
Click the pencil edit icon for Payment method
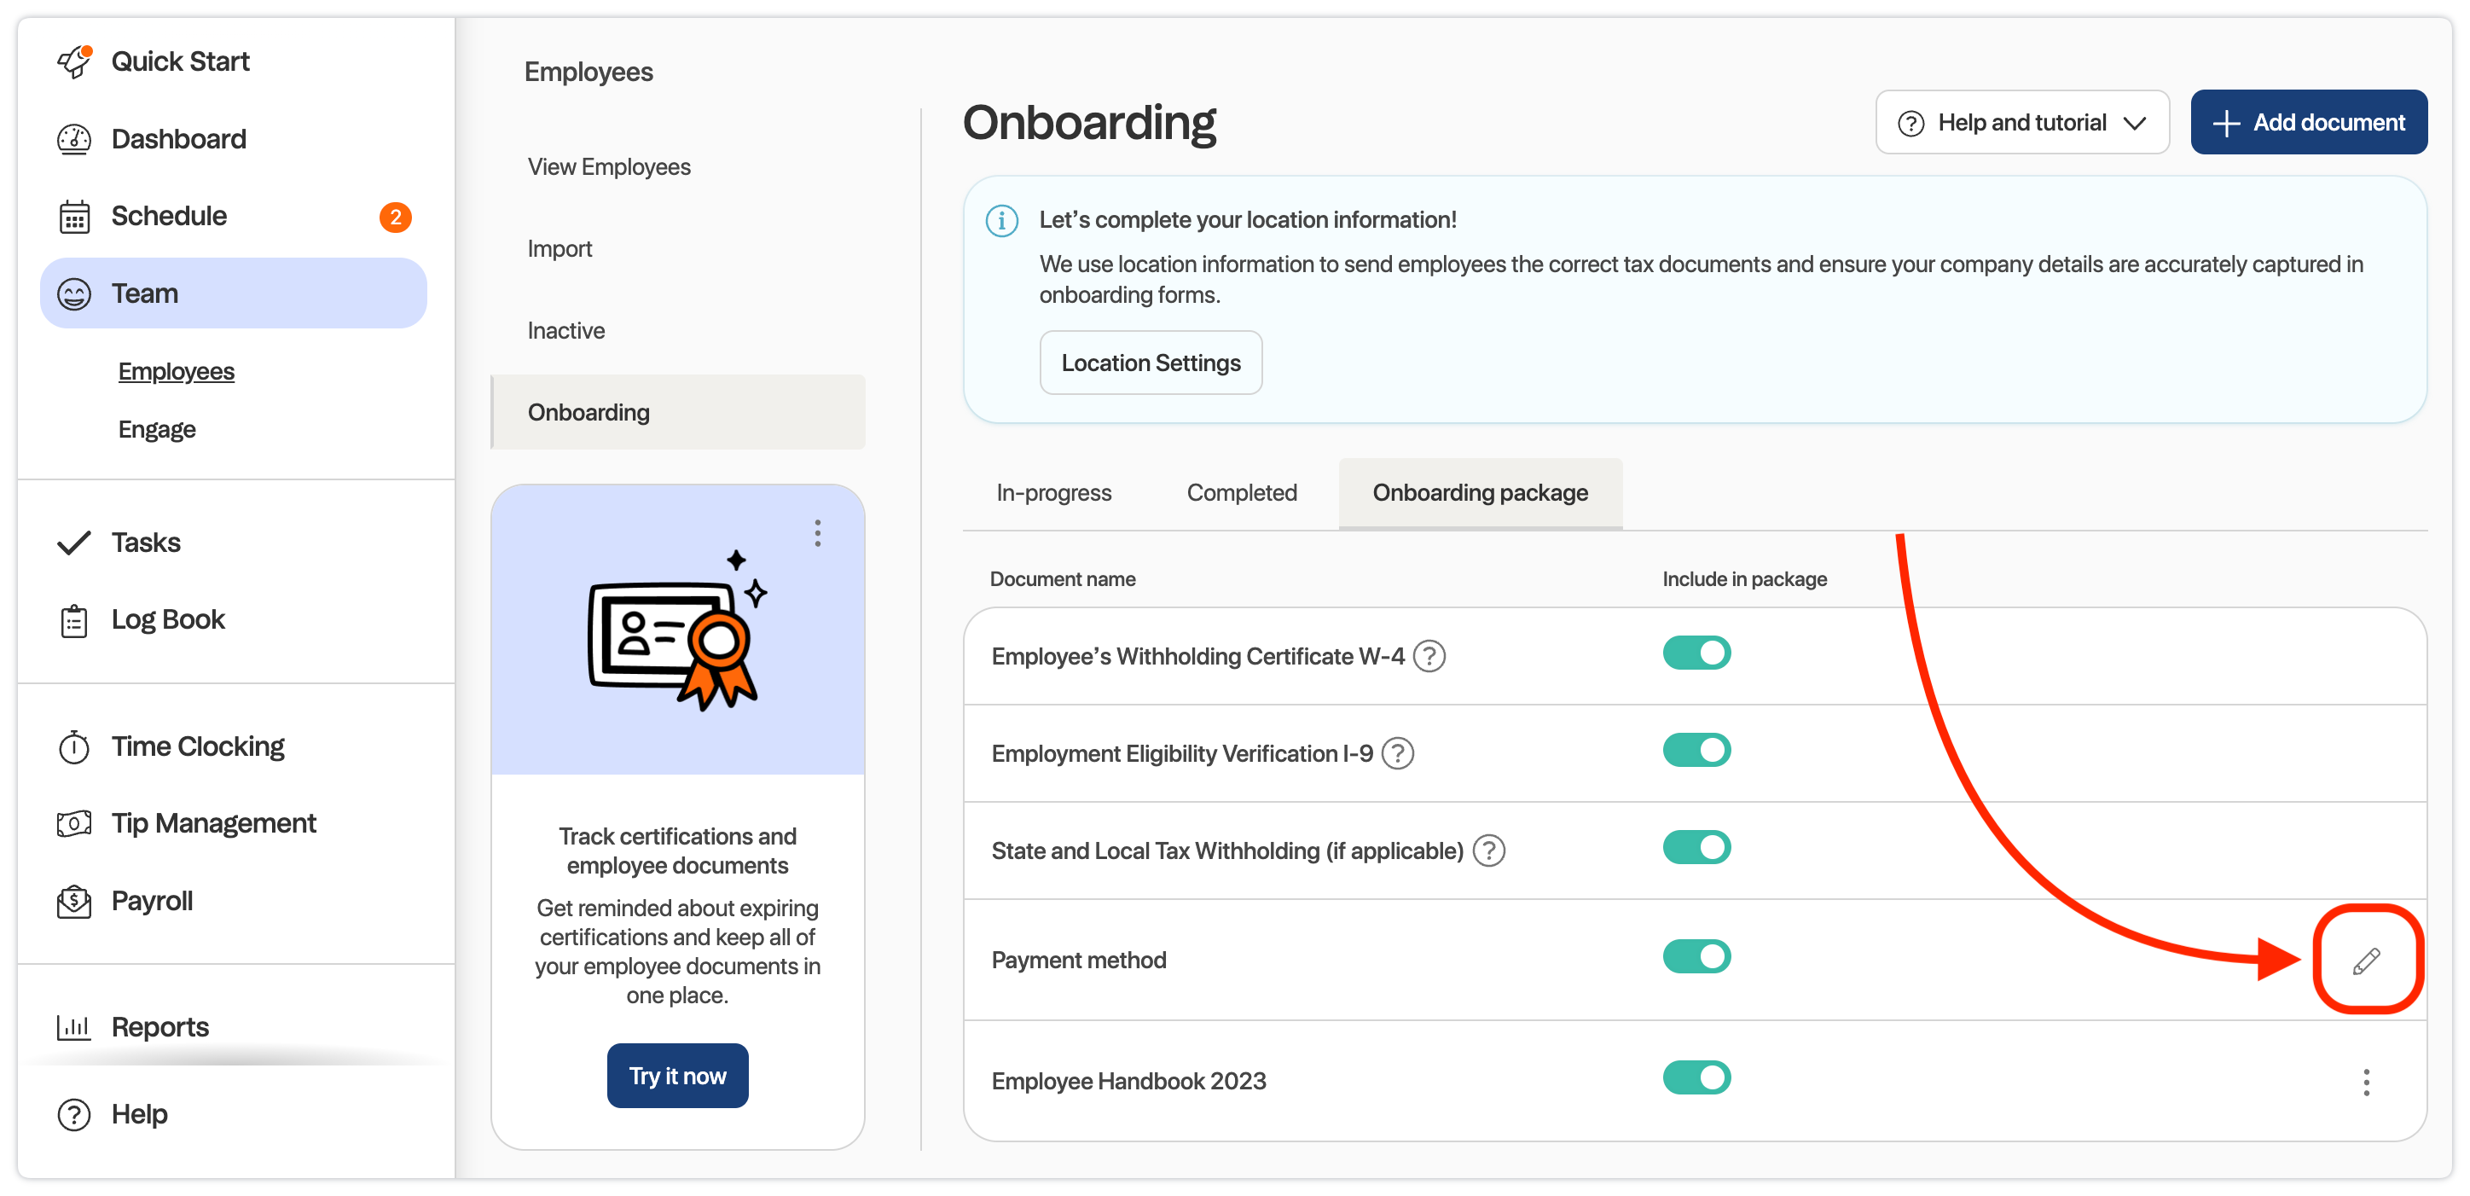click(x=2365, y=960)
